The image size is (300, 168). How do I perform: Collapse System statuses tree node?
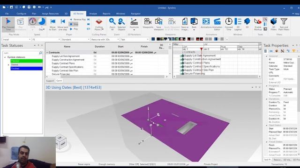pos(5,57)
